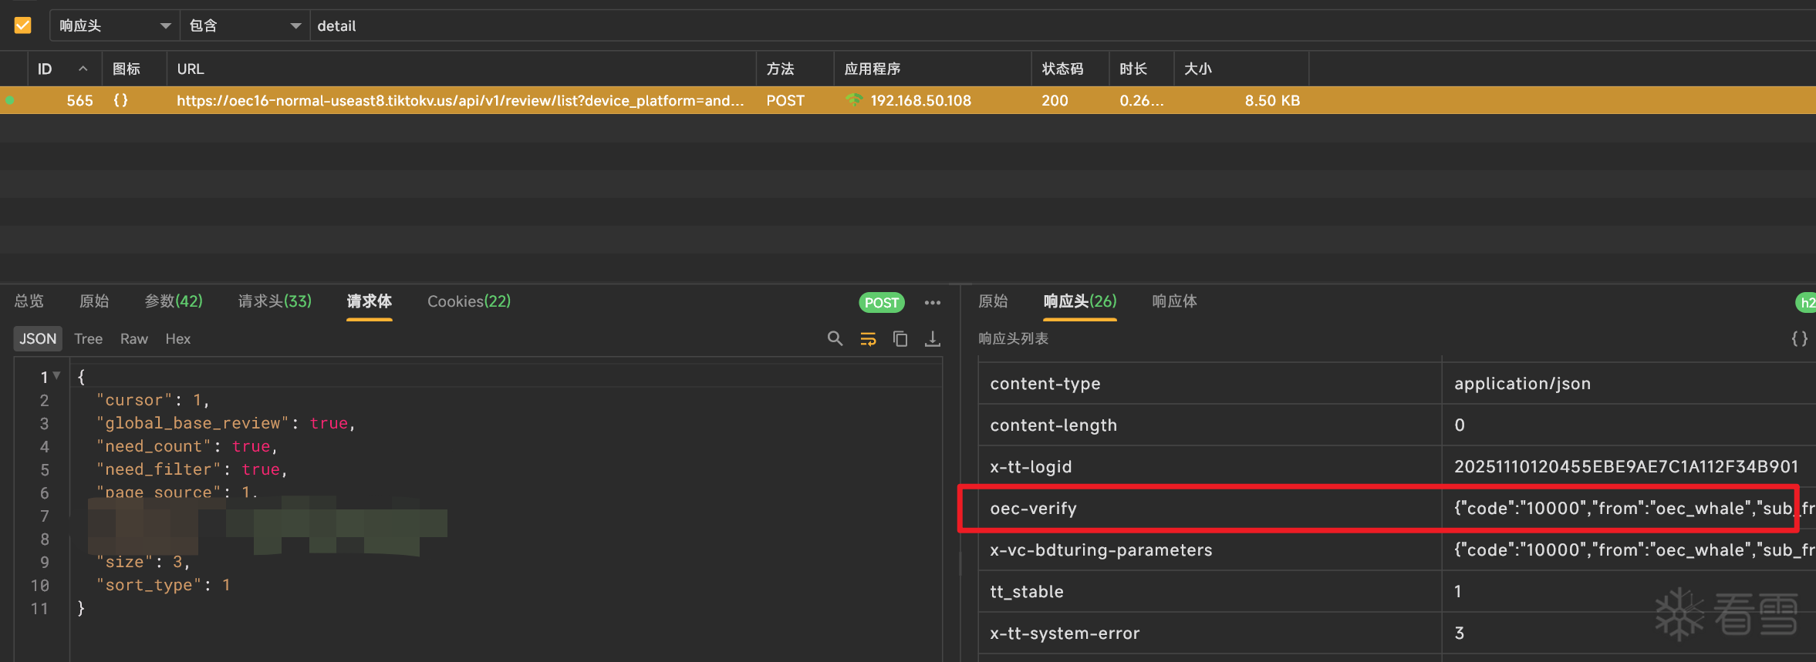Click the green POST method badge

[x=882, y=302]
